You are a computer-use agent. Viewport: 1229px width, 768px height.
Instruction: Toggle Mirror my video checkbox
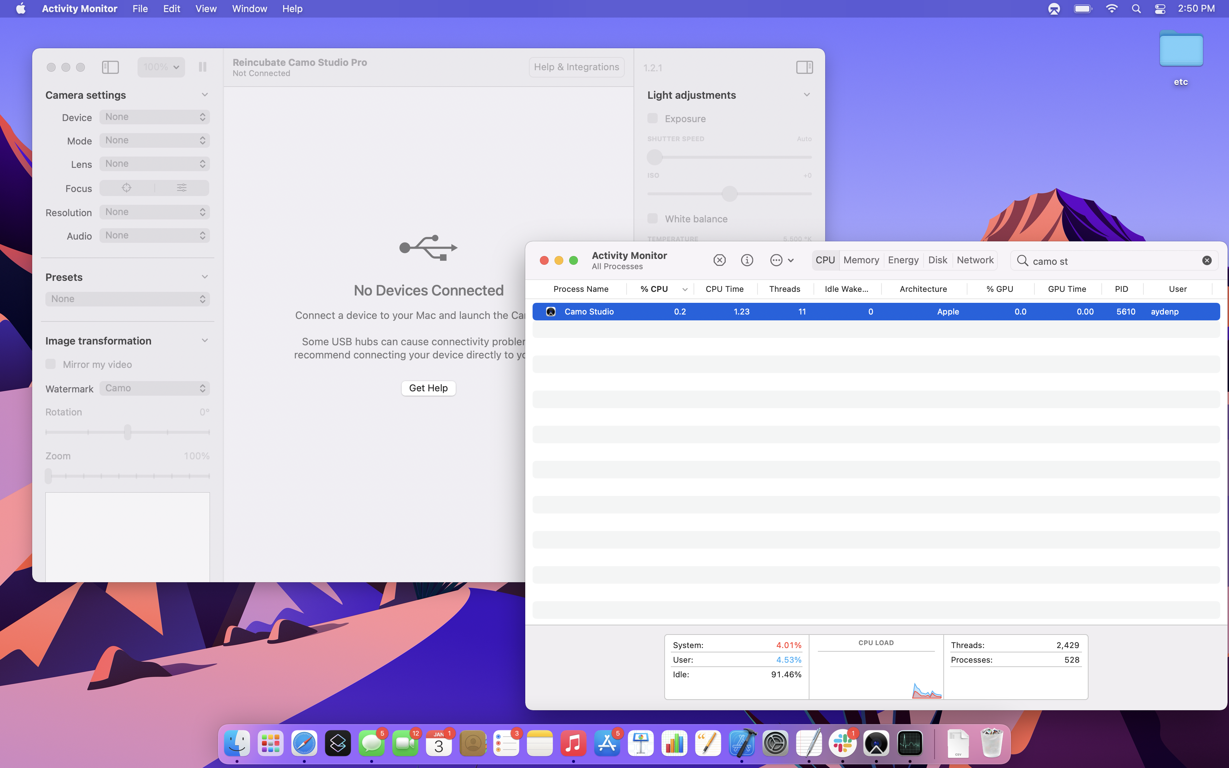click(50, 364)
